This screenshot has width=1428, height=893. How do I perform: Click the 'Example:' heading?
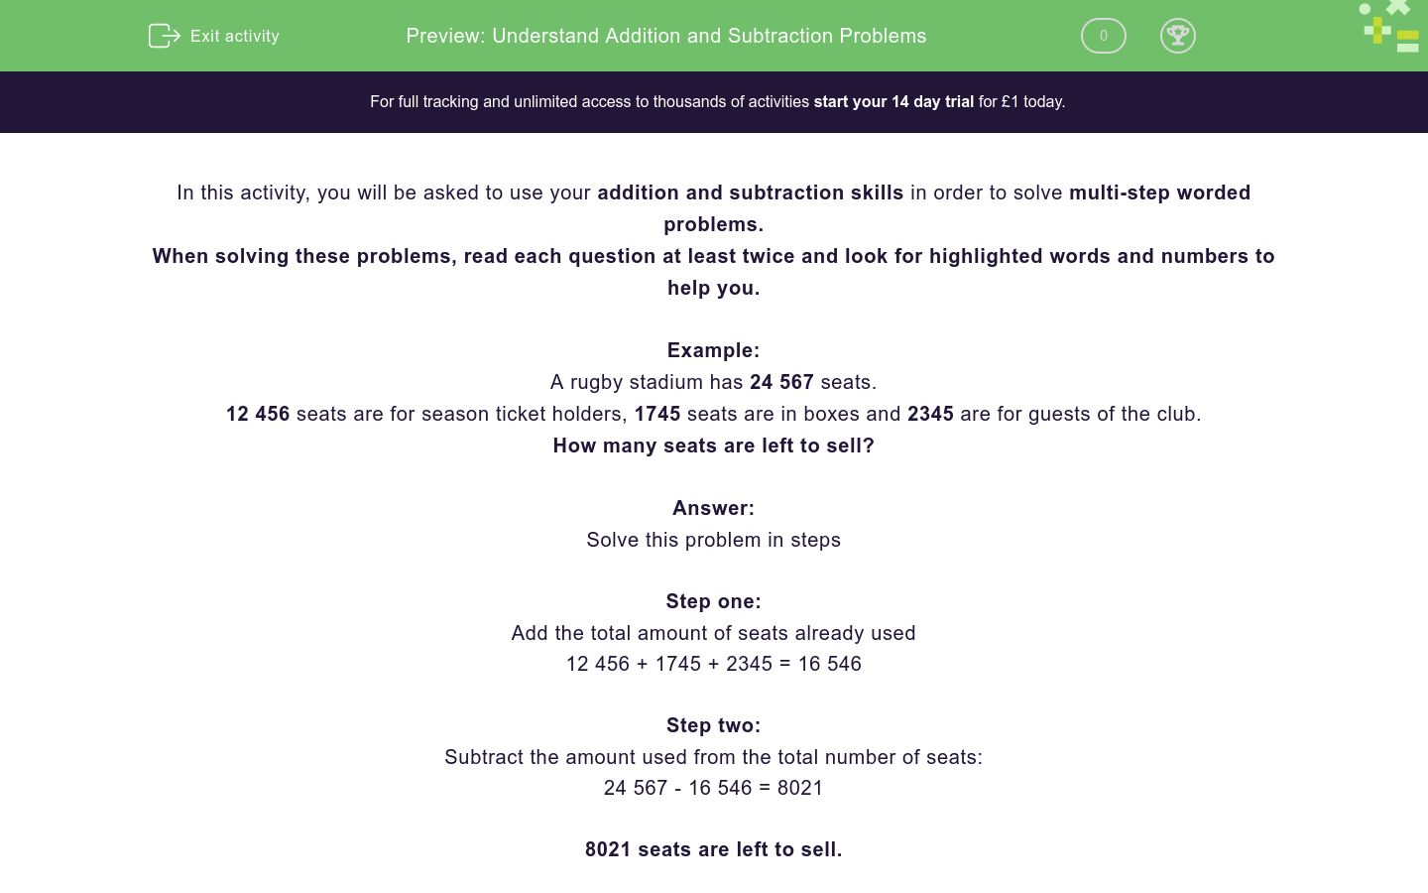pos(713,350)
